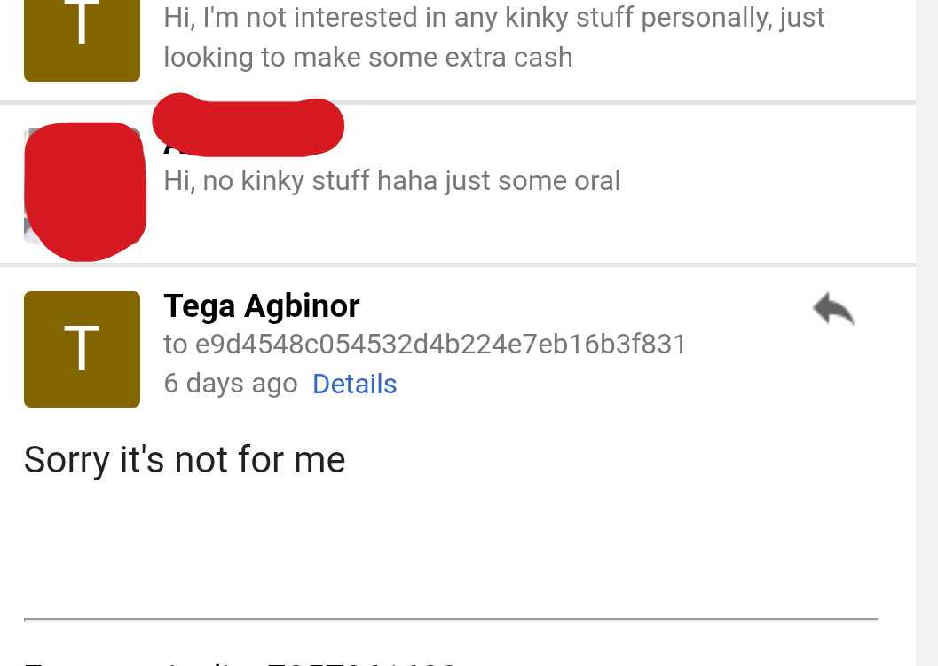Click the divider above Tega Agbinor's expanded message
This screenshot has height=666, width=938.
tap(458, 266)
